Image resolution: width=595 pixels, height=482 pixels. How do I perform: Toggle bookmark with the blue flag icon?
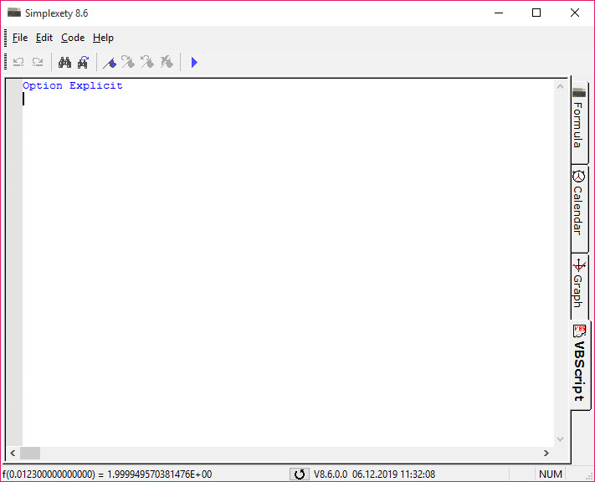point(110,62)
